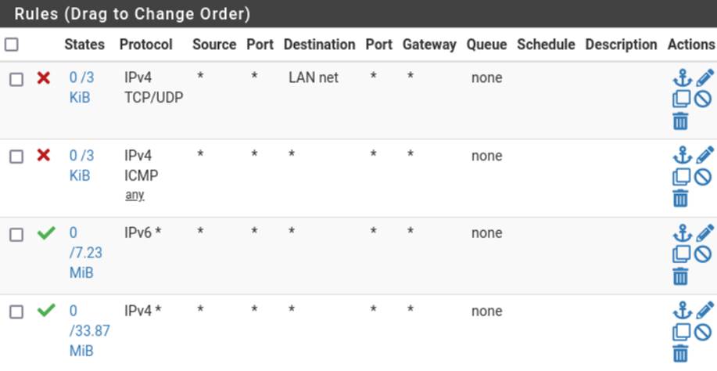
Task: Toggle the select-all rules checkbox in header
Action: click(x=12, y=45)
